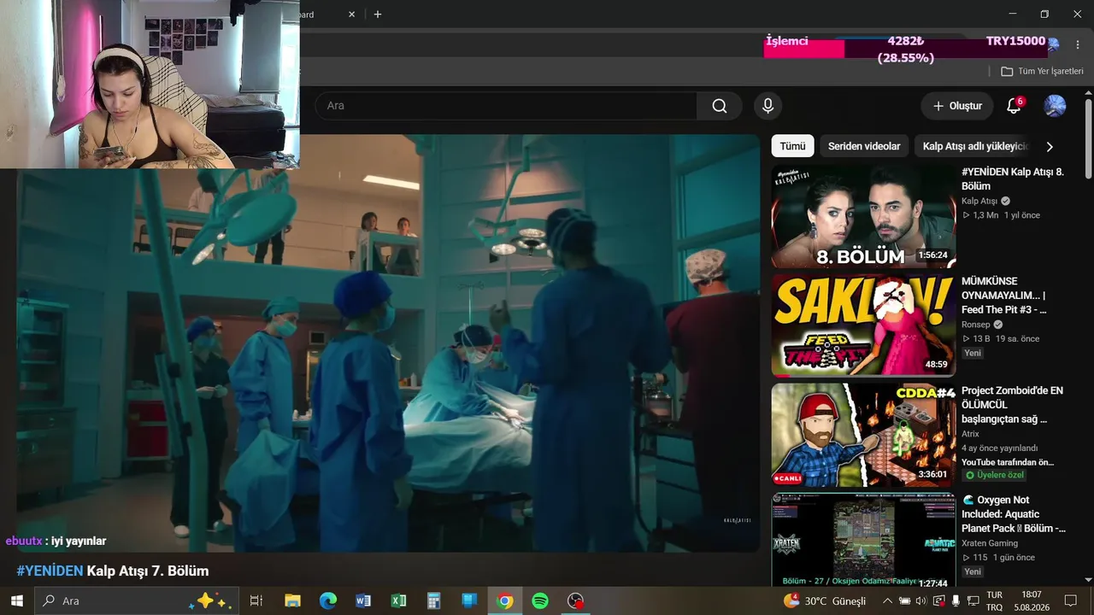This screenshot has width=1094, height=615.
Task: Click the 3:36:01 duration label
Action: [x=932, y=474]
